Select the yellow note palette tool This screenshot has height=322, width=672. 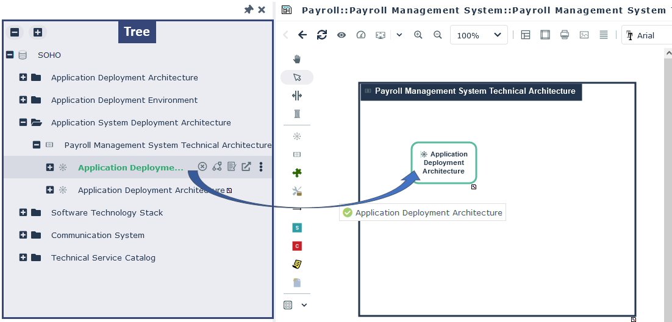tap(297, 264)
